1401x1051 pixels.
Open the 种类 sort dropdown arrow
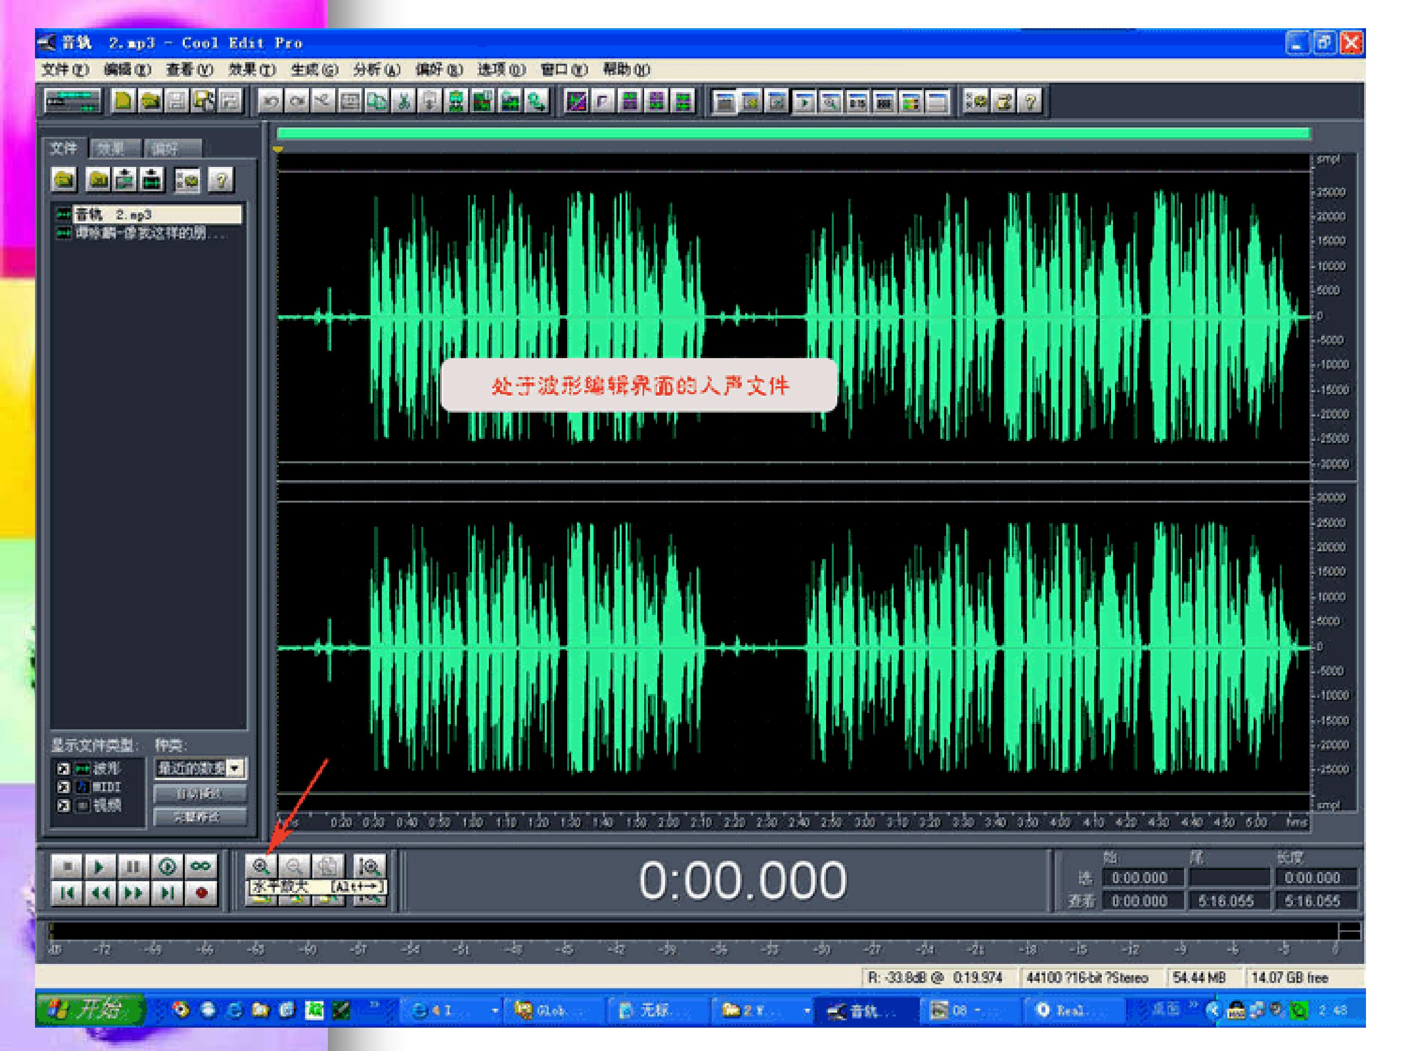pos(235,768)
